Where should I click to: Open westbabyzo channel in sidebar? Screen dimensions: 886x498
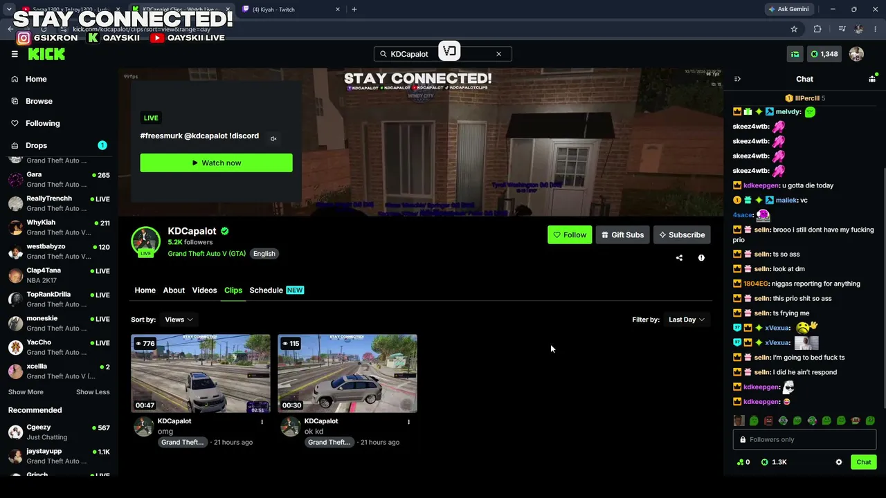point(59,252)
